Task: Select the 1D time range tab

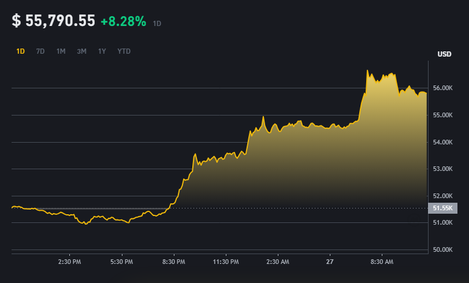Action: click(20, 51)
